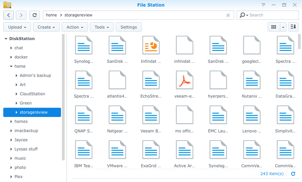
Task: Select the Art folder in tree
Action: click(x=22, y=85)
